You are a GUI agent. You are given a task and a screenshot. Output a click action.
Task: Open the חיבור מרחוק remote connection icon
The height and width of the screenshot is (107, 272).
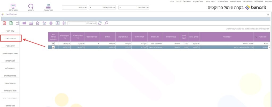pos(13,7)
